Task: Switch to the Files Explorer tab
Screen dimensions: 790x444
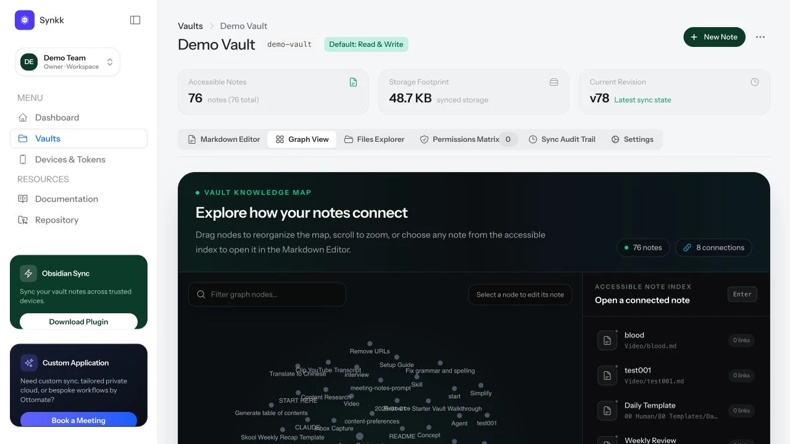Action: pyautogui.click(x=374, y=139)
